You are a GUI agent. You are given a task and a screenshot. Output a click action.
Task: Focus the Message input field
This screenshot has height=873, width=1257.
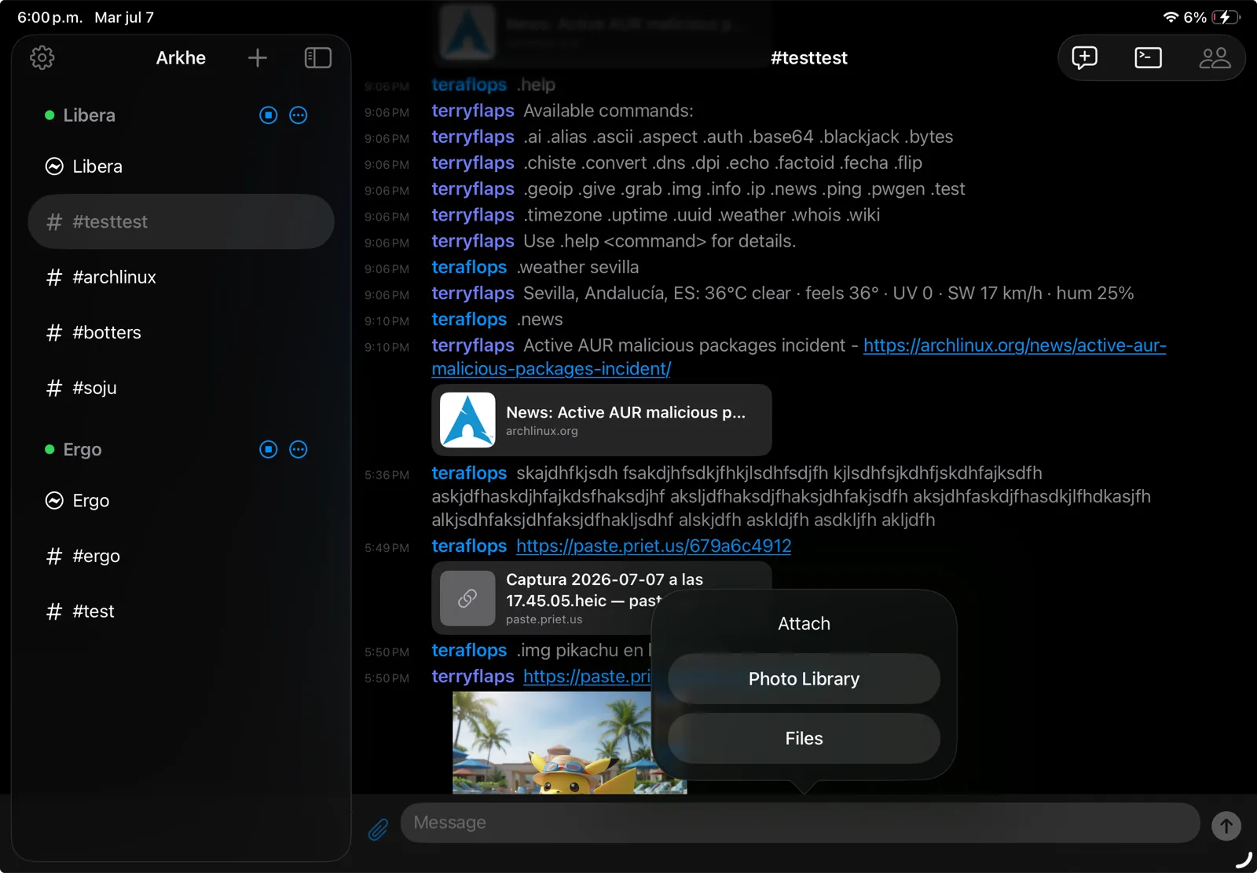(x=800, y=823)
